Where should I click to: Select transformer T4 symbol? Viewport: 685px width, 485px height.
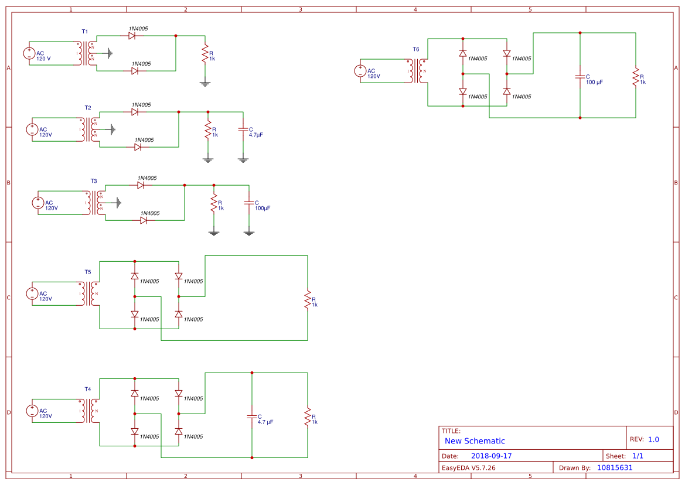(88, 410)
